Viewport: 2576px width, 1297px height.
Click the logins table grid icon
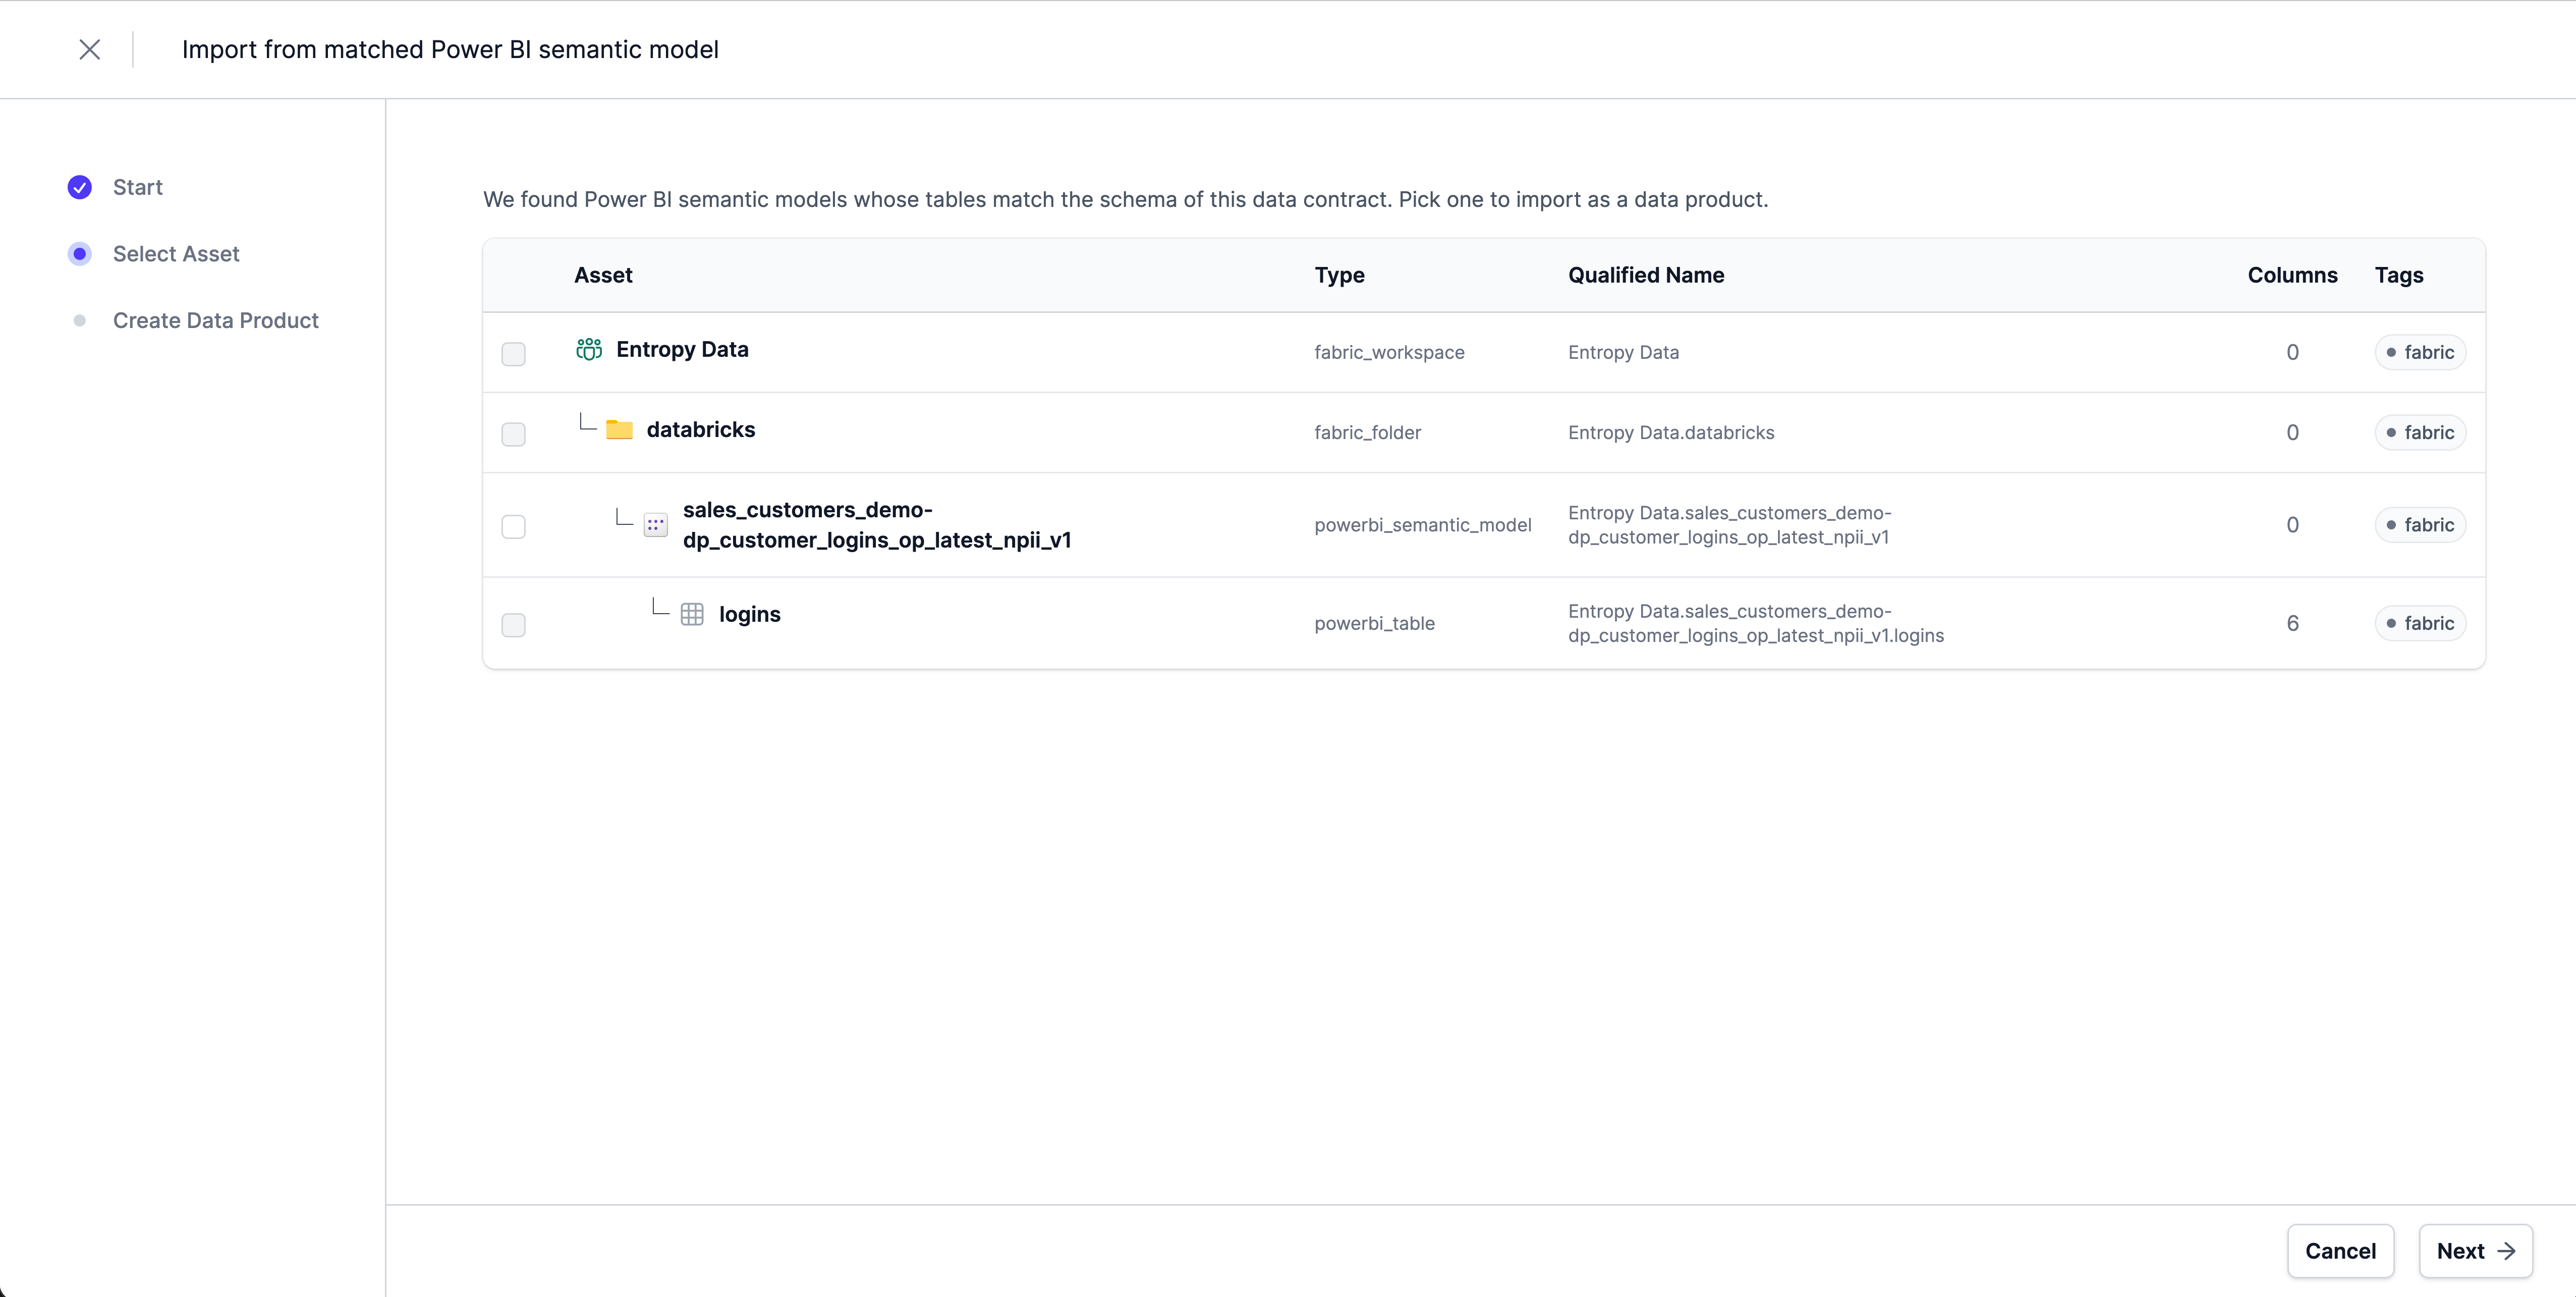(692, 614)
